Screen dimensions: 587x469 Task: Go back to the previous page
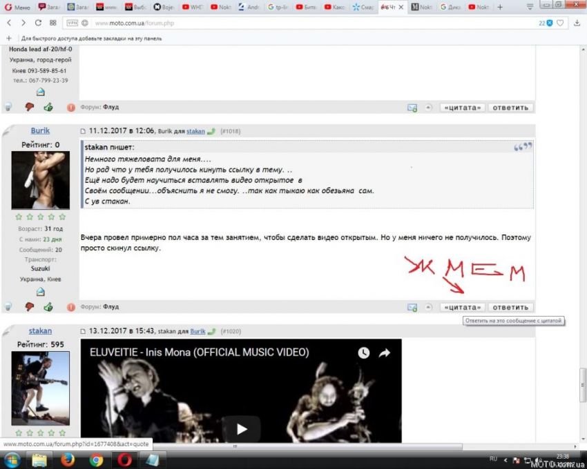coord(10,23)
